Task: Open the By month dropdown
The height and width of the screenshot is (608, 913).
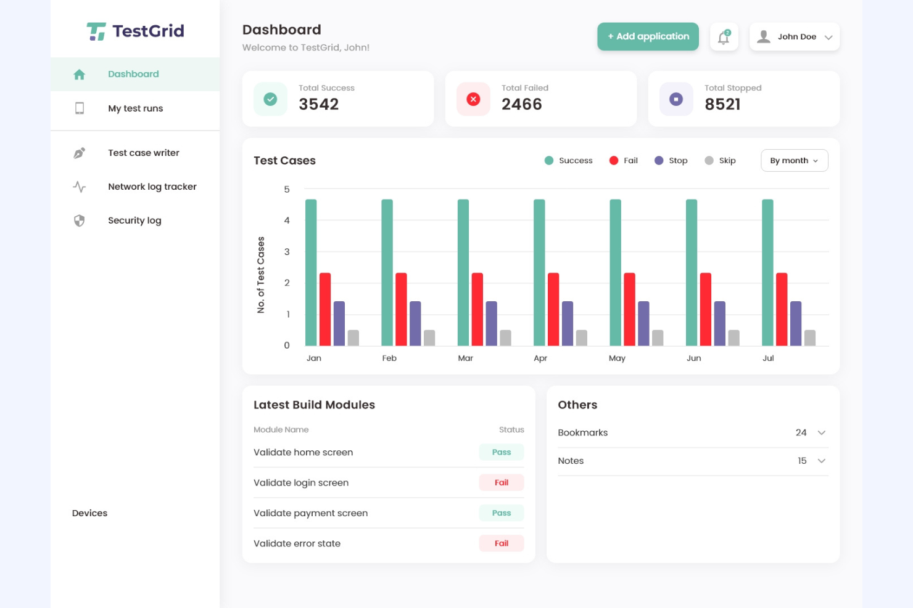Action: [x=794, y=160]
